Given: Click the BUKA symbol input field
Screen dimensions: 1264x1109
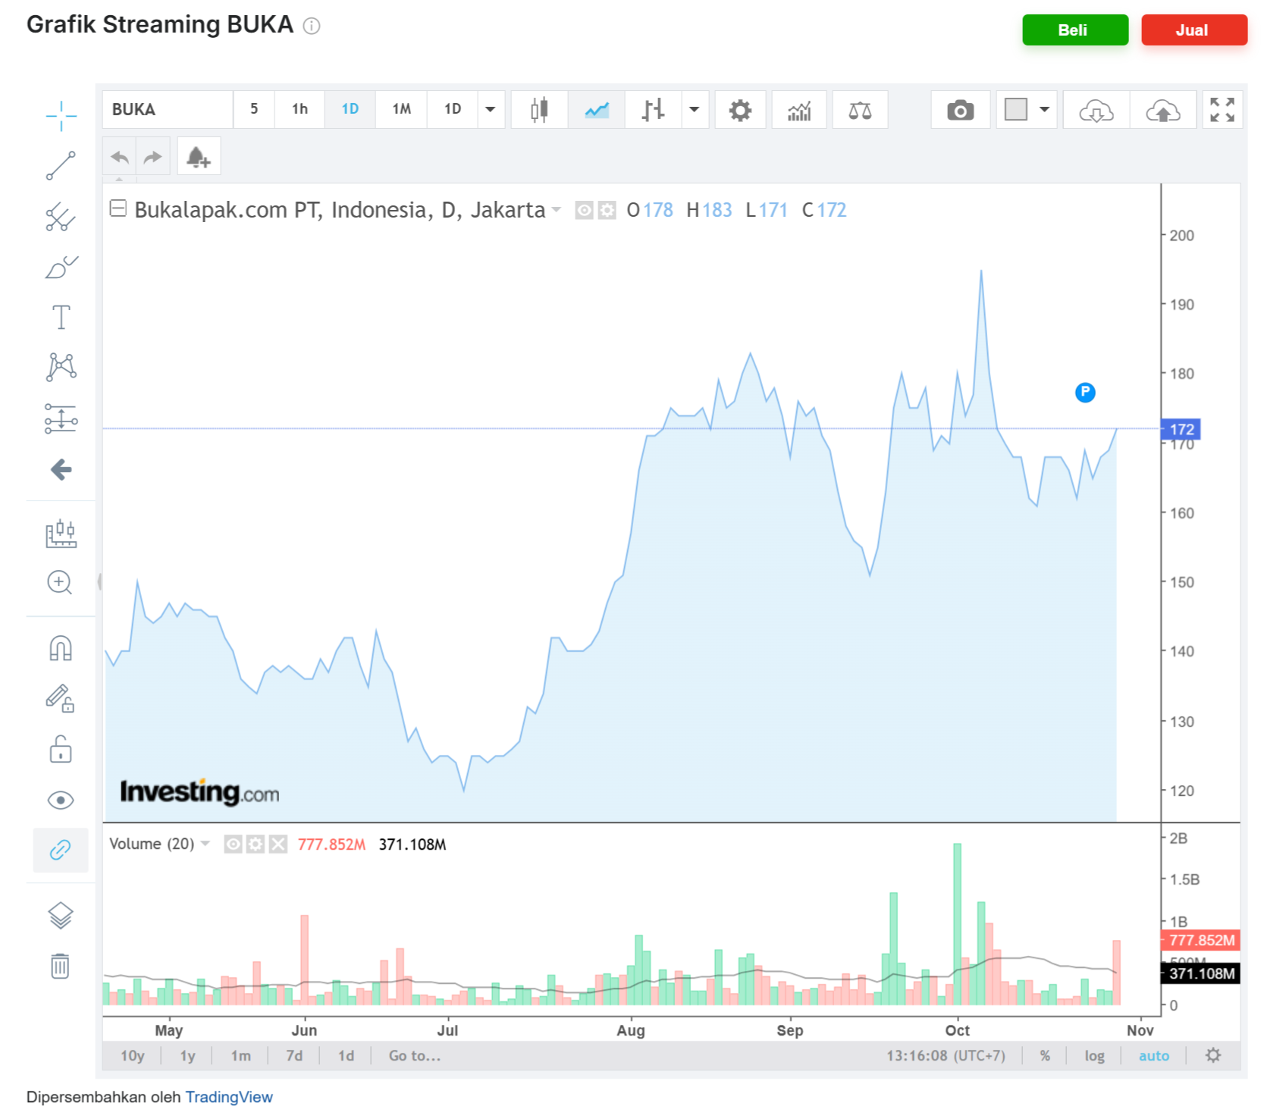Looking at the screenshot, I should 168,110.
